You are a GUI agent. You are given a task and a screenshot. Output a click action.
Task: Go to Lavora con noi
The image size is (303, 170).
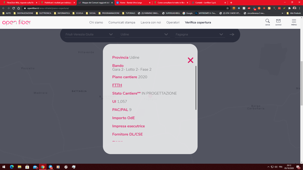[x=151, y=22]
